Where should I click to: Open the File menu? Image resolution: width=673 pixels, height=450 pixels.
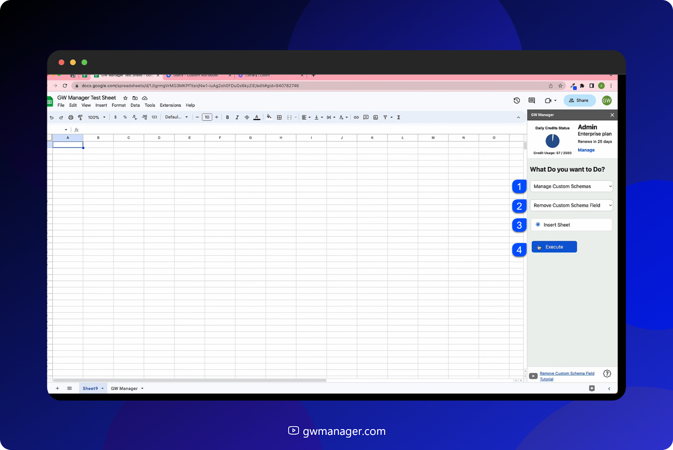[61, 106]
